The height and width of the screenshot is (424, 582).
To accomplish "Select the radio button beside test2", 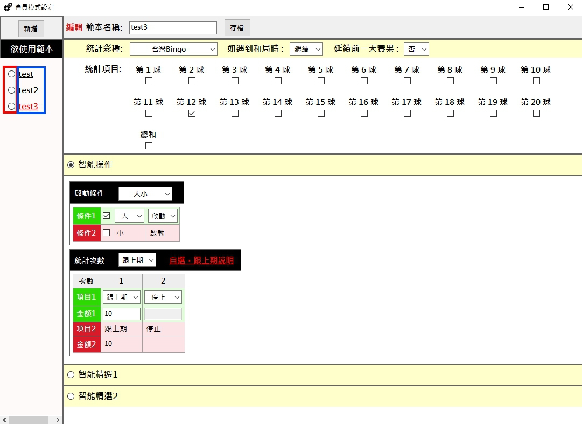I will point(11,90).
